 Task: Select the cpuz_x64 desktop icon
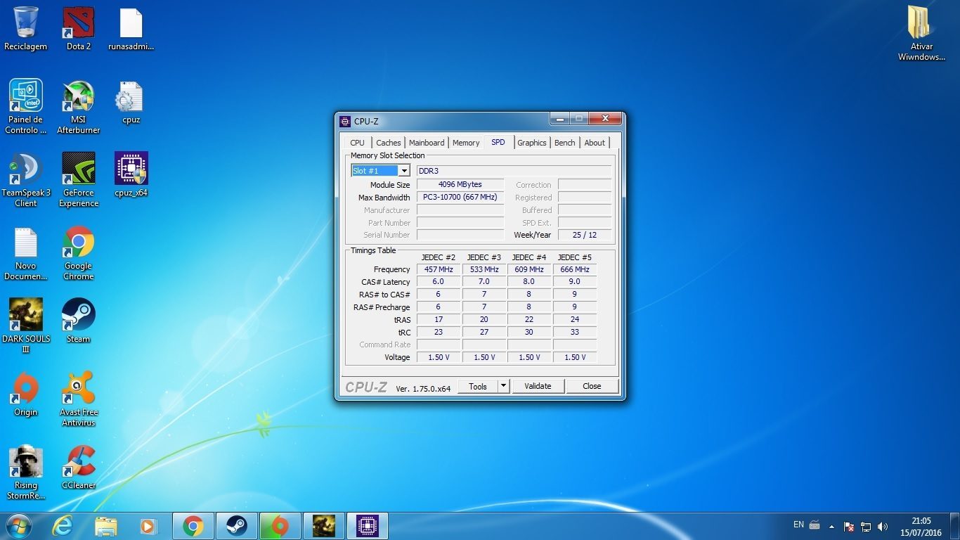131,174
